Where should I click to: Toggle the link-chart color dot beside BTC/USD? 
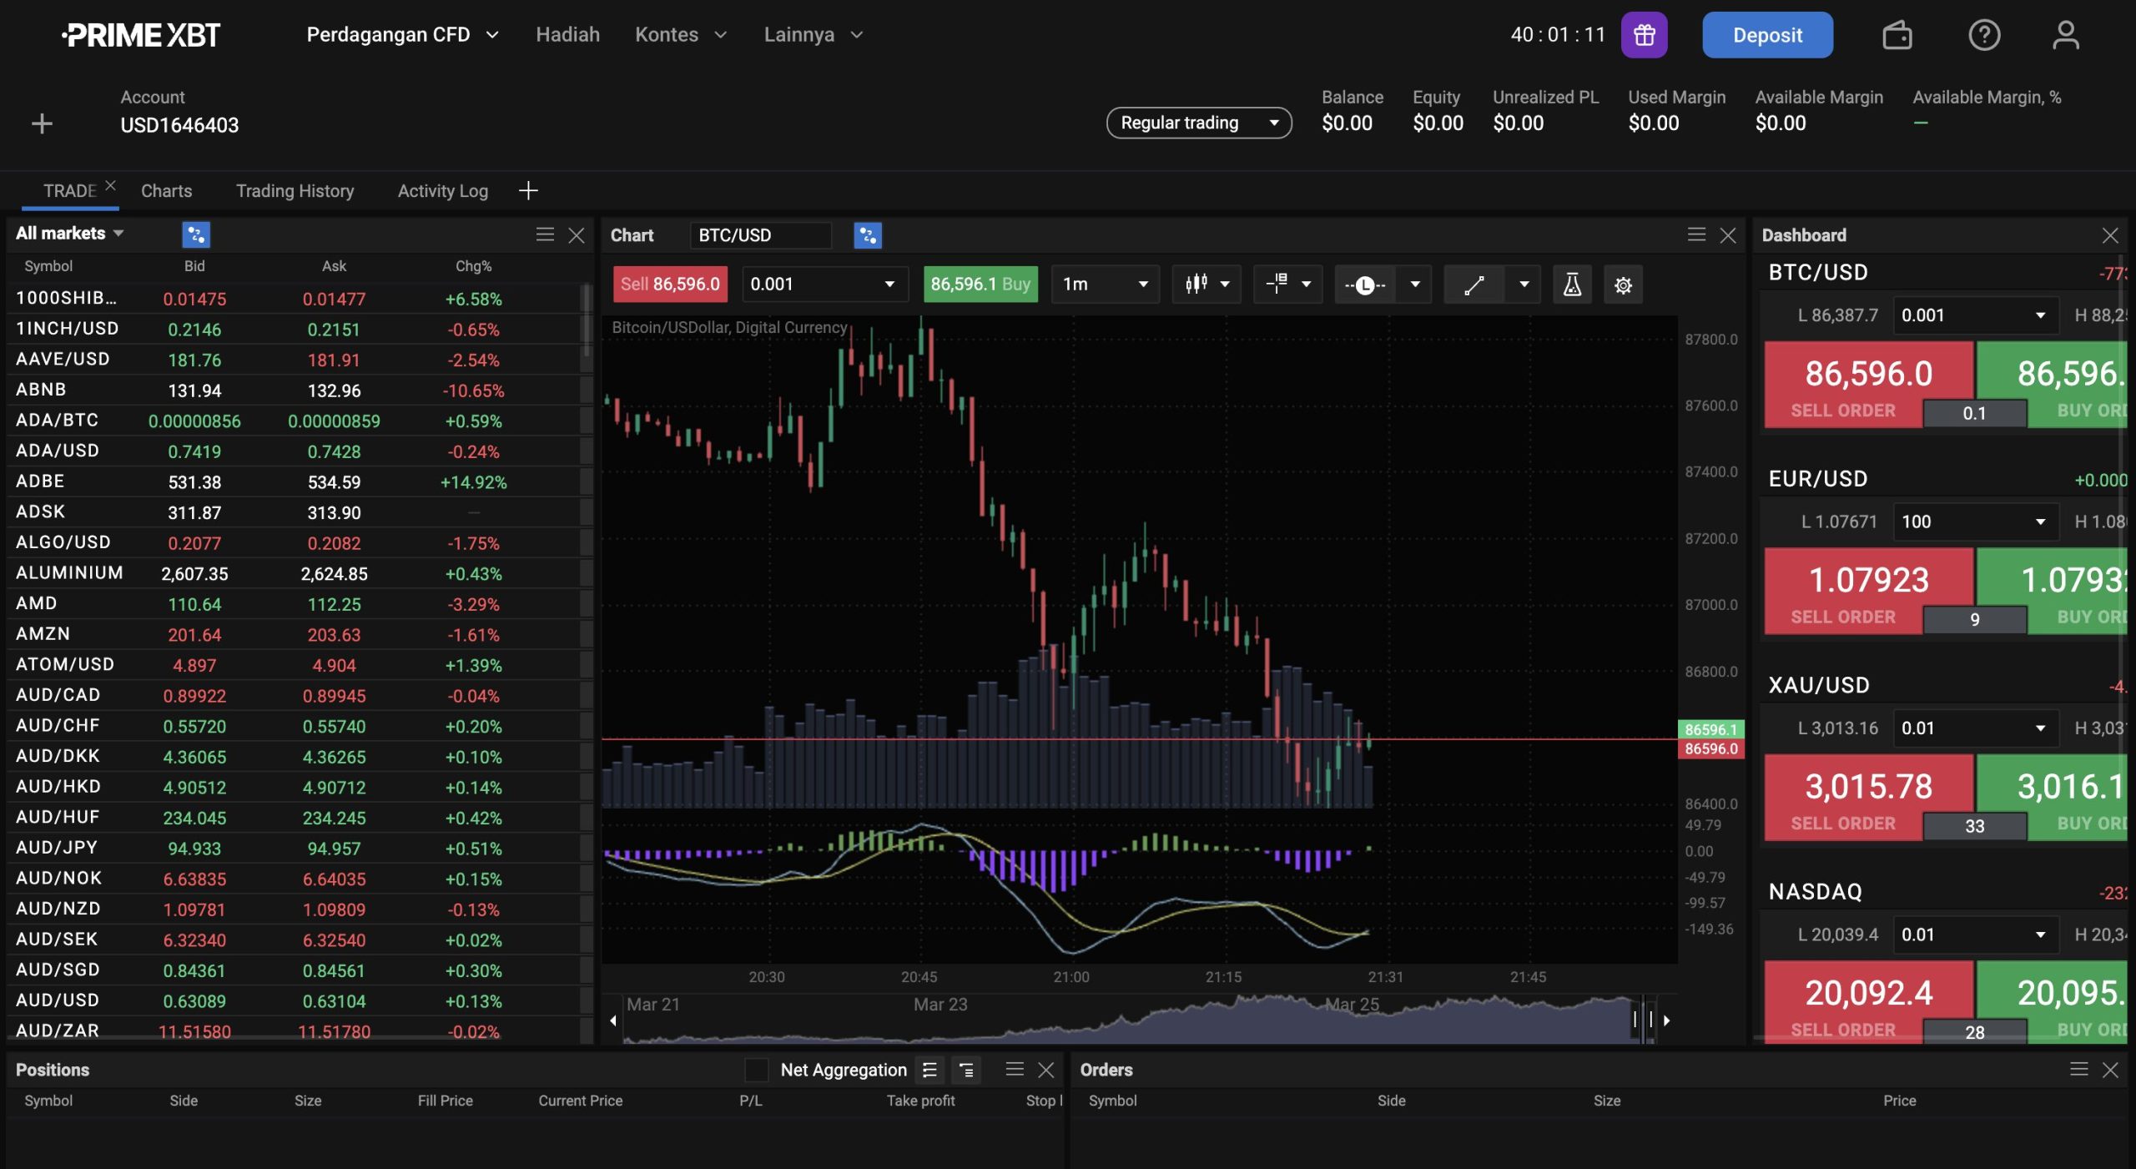868,235
